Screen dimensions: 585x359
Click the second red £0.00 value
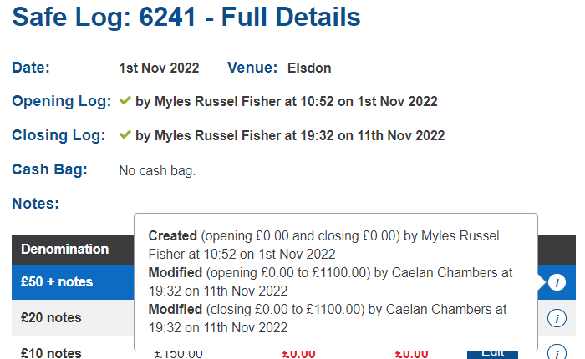click(411, 353)
